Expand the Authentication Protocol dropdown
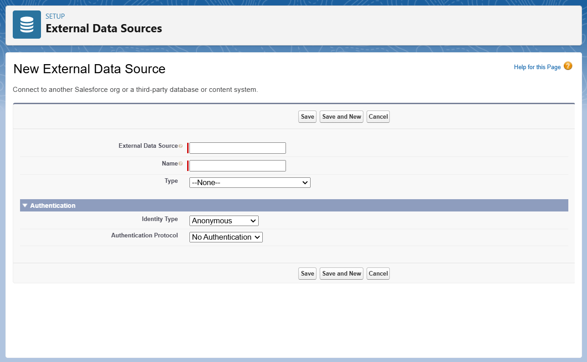This screenshot has height=362, width=587. pos(226,237)
